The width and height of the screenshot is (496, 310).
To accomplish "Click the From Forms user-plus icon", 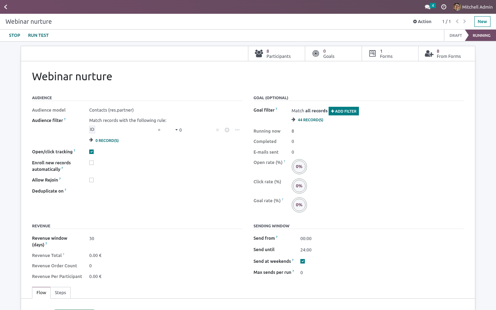I will [429, 53].
